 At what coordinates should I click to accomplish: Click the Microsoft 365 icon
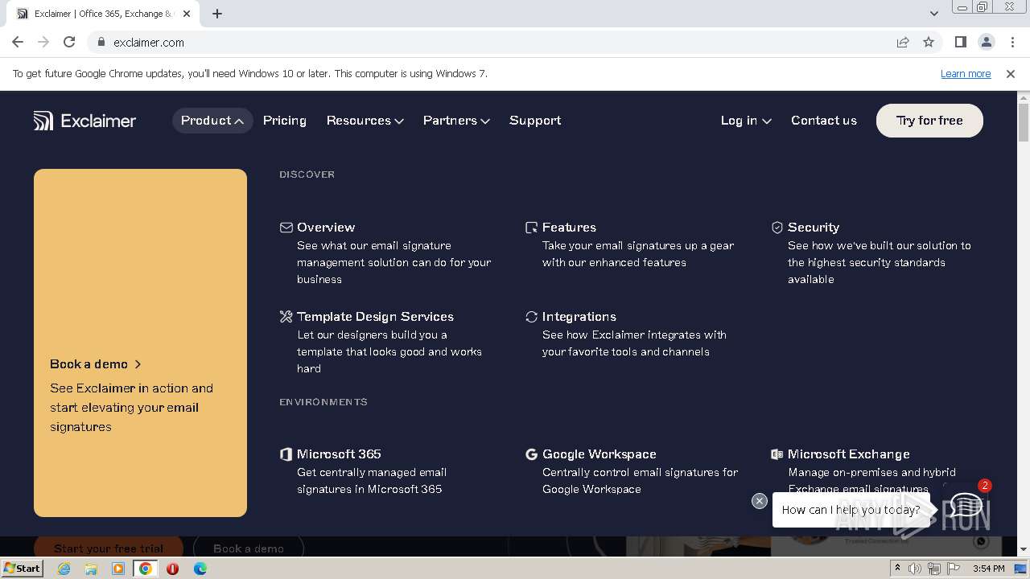click(x=286, y=454)
